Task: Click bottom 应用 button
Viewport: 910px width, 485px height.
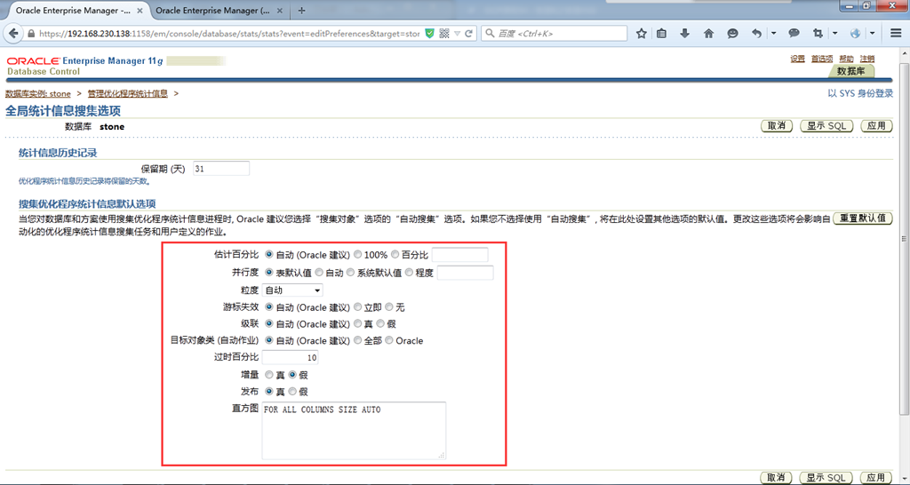Action: 876,478
